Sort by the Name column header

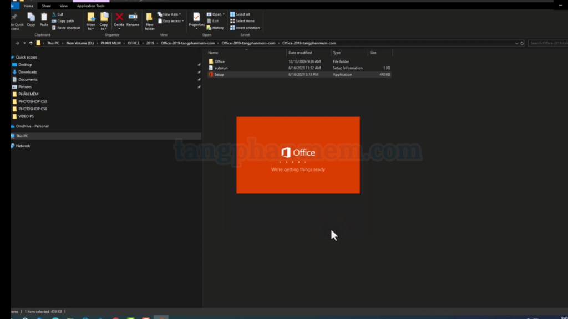(x=246, y=53)
